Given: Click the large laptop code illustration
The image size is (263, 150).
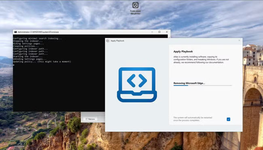Looking at the screenshot, I should click(x=137, y=85).
